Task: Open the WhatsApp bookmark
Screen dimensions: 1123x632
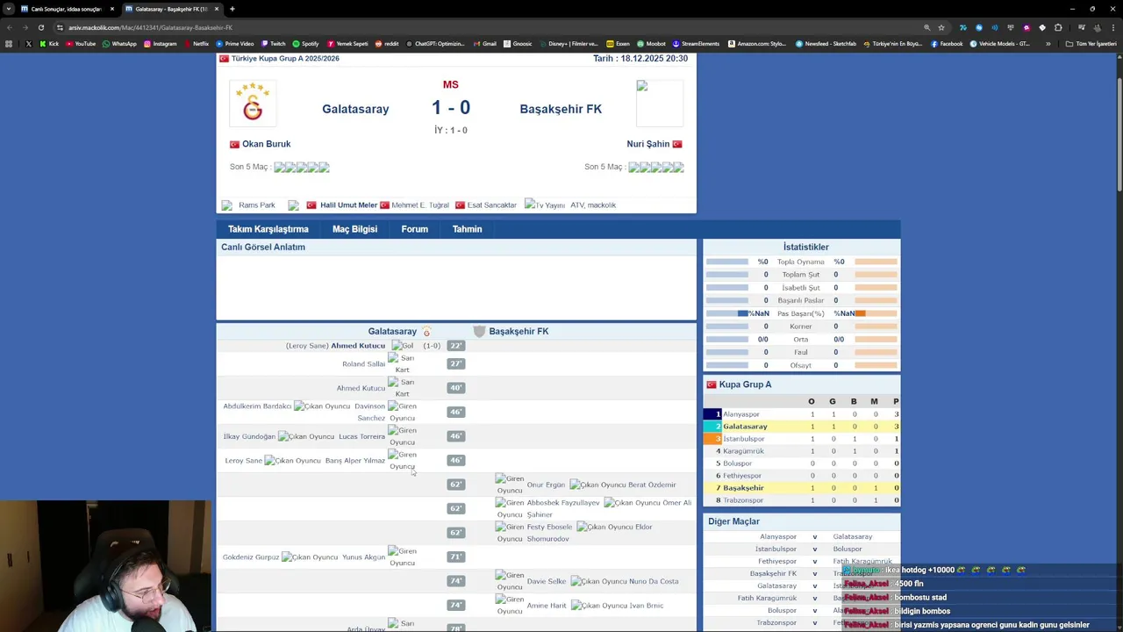Action: coord(119,44)
